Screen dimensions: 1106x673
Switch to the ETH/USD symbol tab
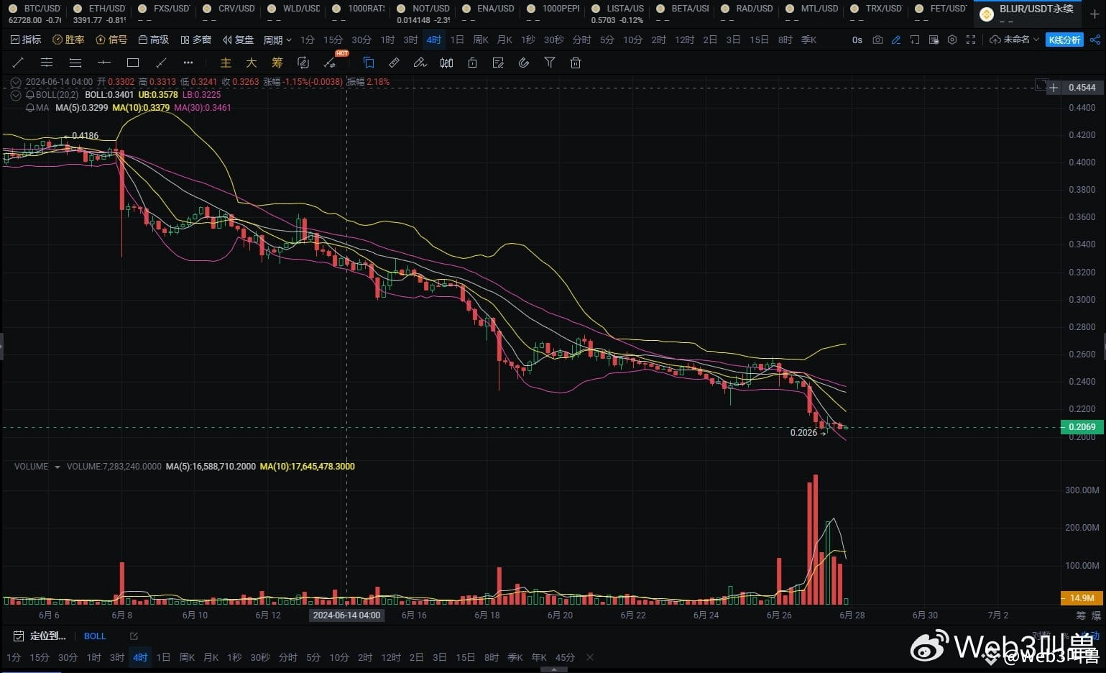100,14
